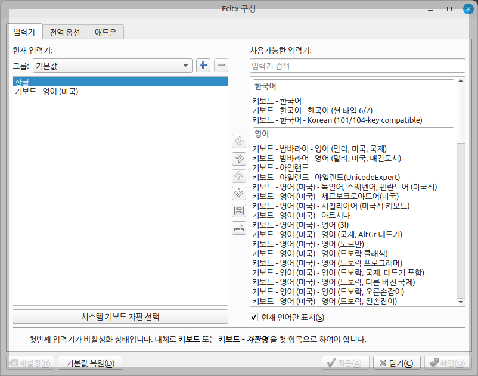
Task: Click the 기본값 복원 button
Action: (91, 363)
